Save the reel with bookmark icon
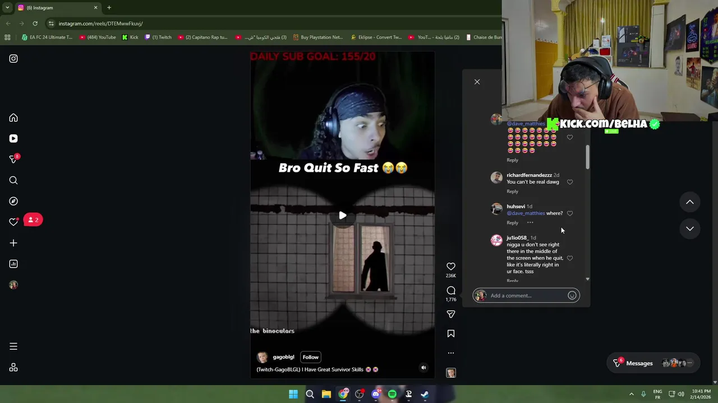Screen dimensions: 718x403 pos(451,334)
